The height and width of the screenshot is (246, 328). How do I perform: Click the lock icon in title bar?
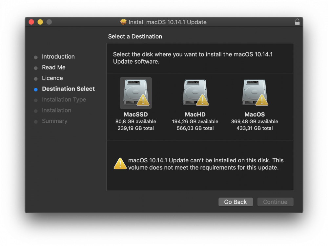297,22
